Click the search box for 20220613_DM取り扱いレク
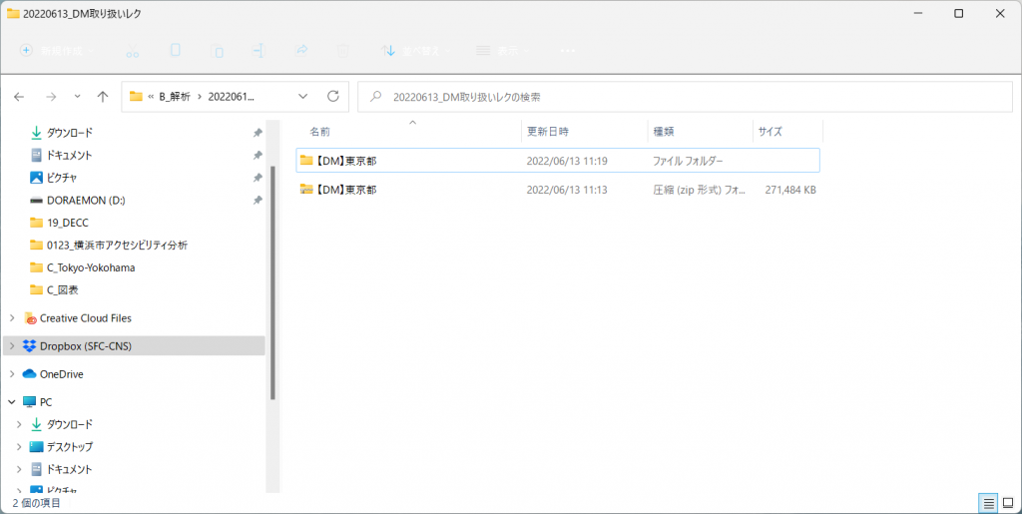This screenshot has width=1022, height=514. 685,97
